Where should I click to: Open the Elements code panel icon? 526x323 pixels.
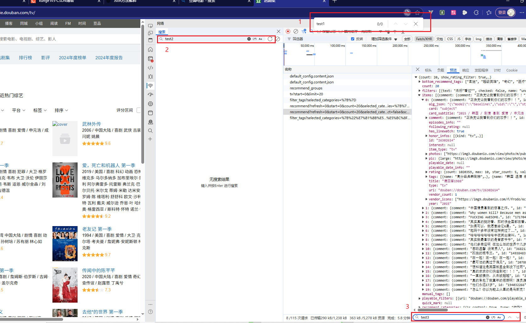150,68
